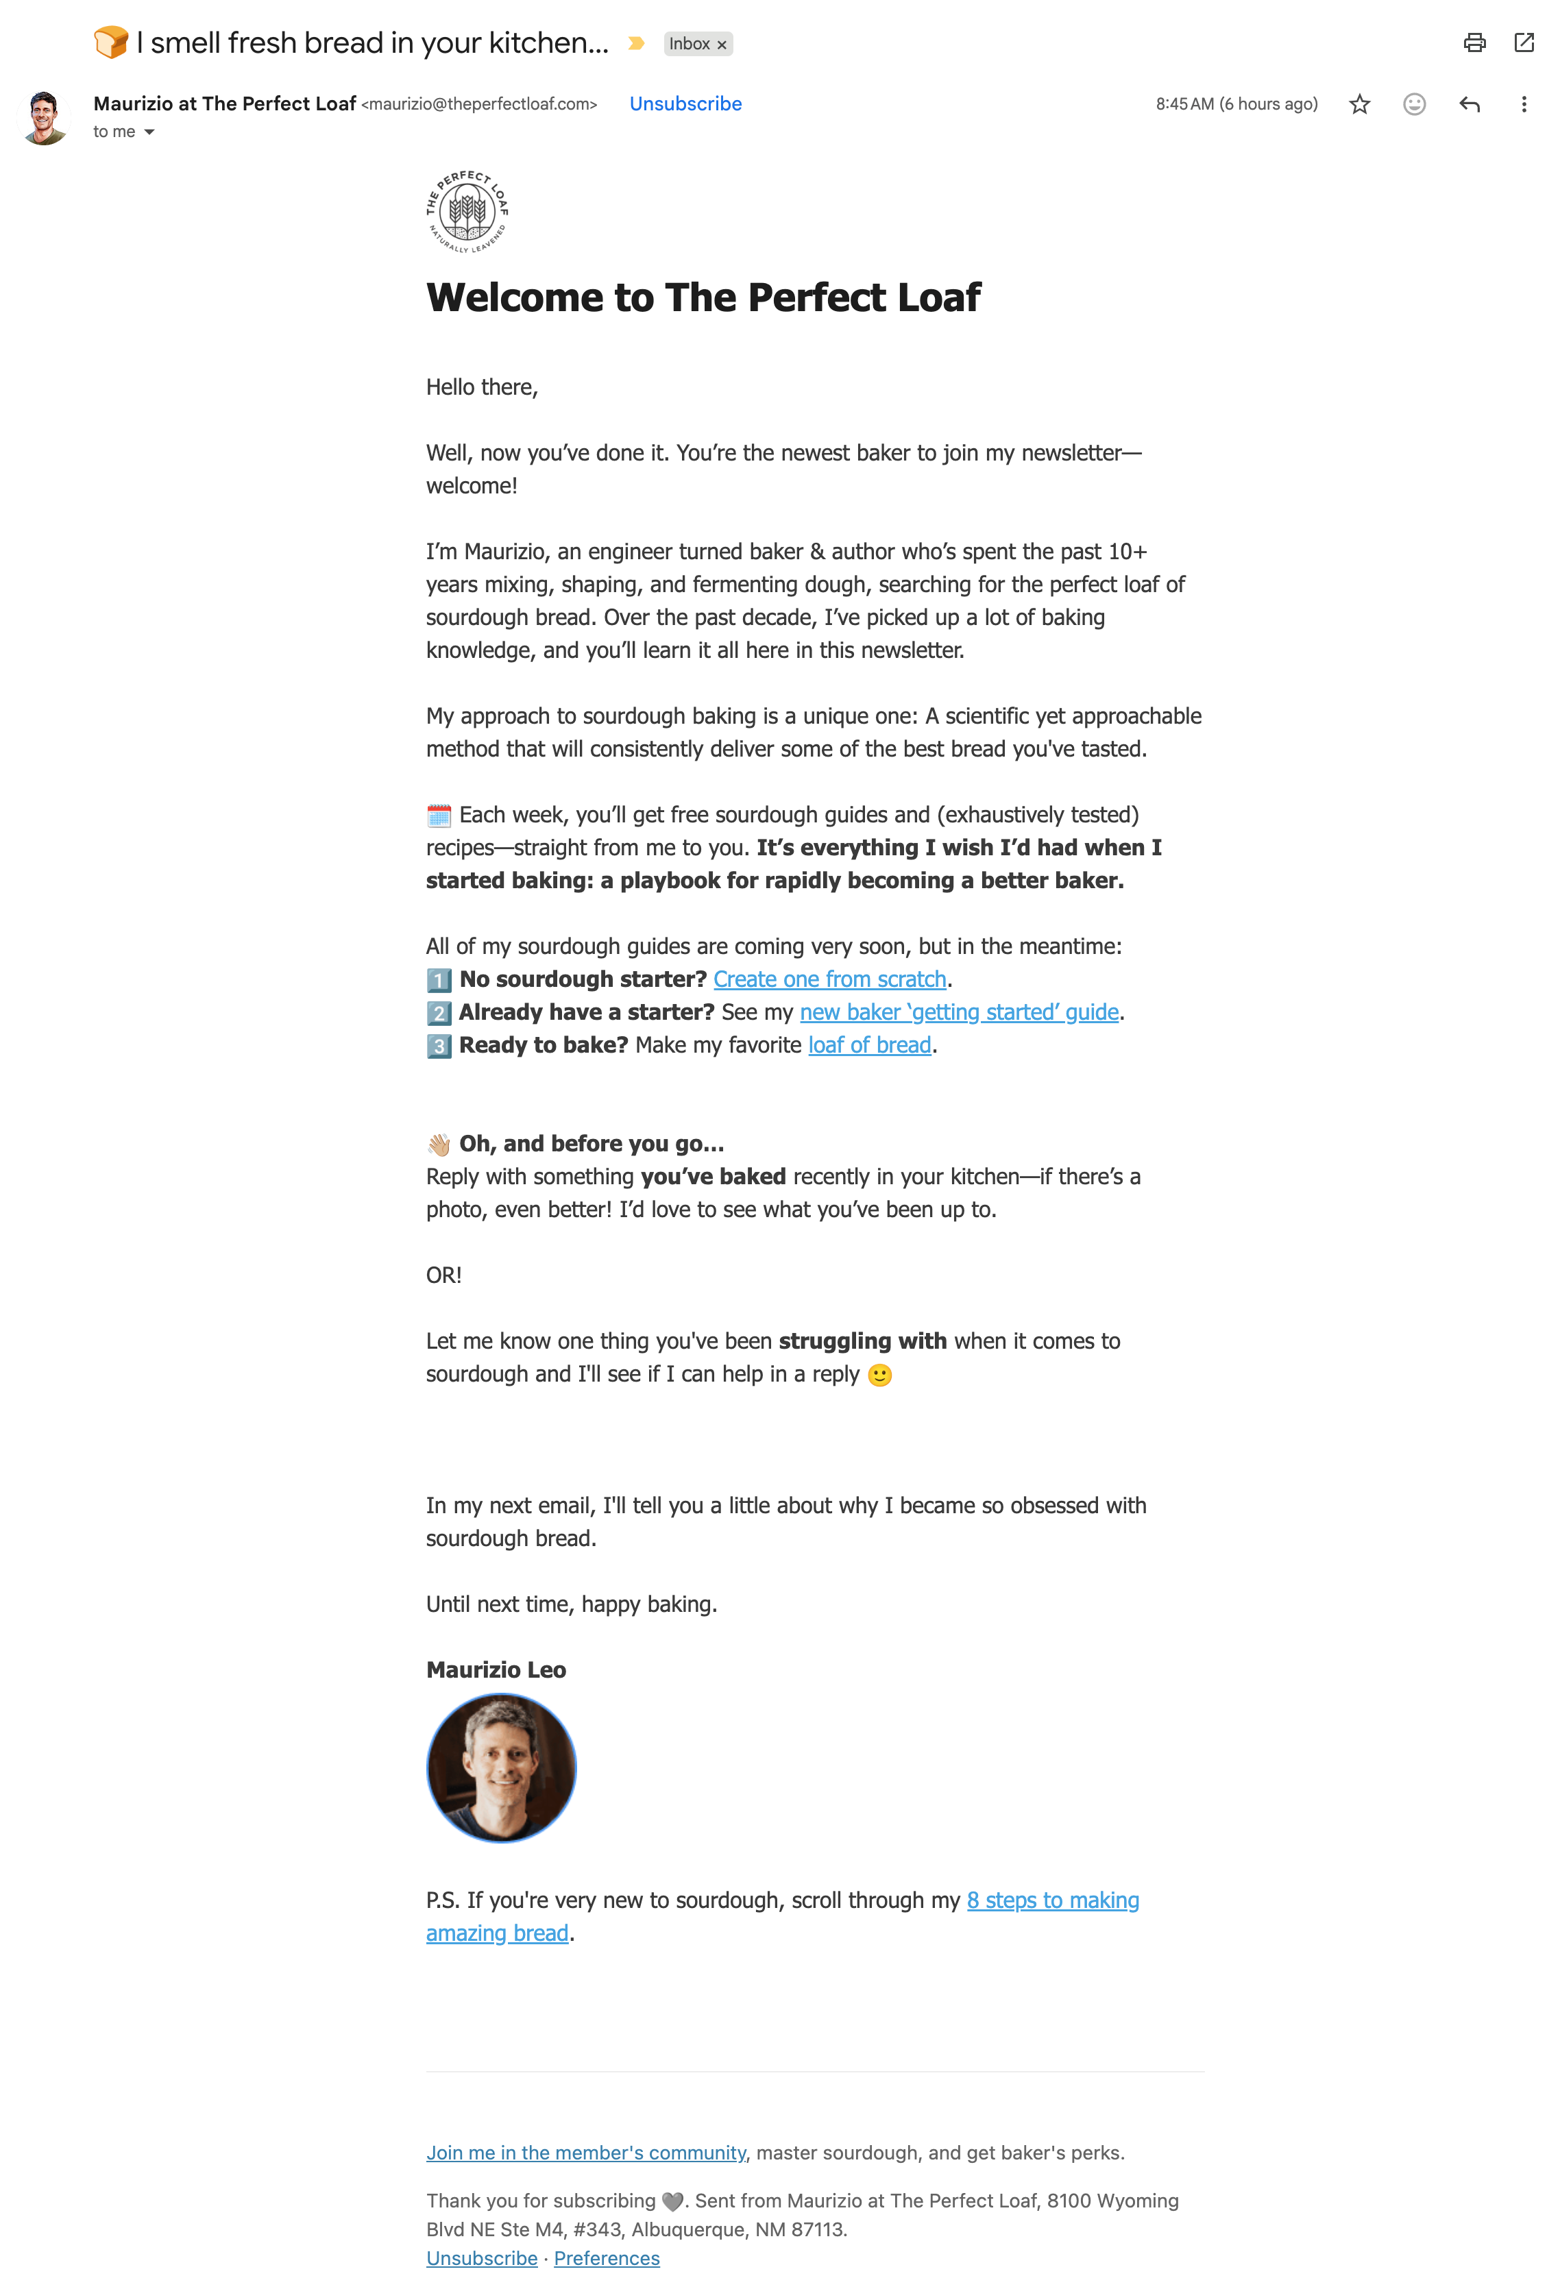Add an emoji reaction to email
Image resolution: width=1560 pixels, height=2289 pixels.
click(1413, 104)
